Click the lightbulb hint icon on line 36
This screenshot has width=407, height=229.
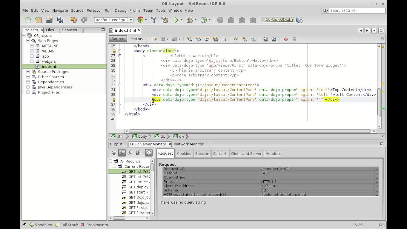click(x=114, y=100)
